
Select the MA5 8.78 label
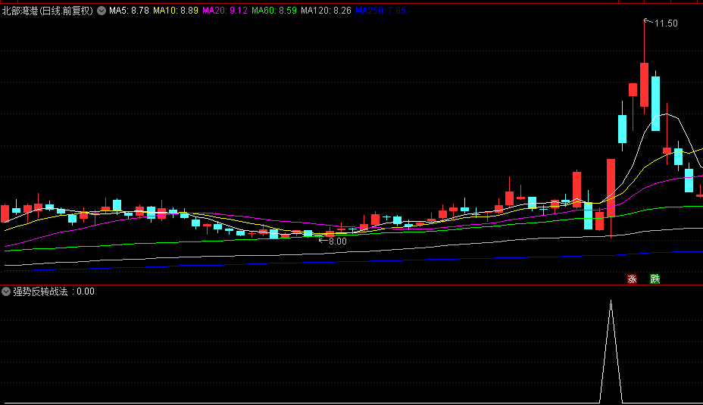pyautogui.click(x=129, y=11)
